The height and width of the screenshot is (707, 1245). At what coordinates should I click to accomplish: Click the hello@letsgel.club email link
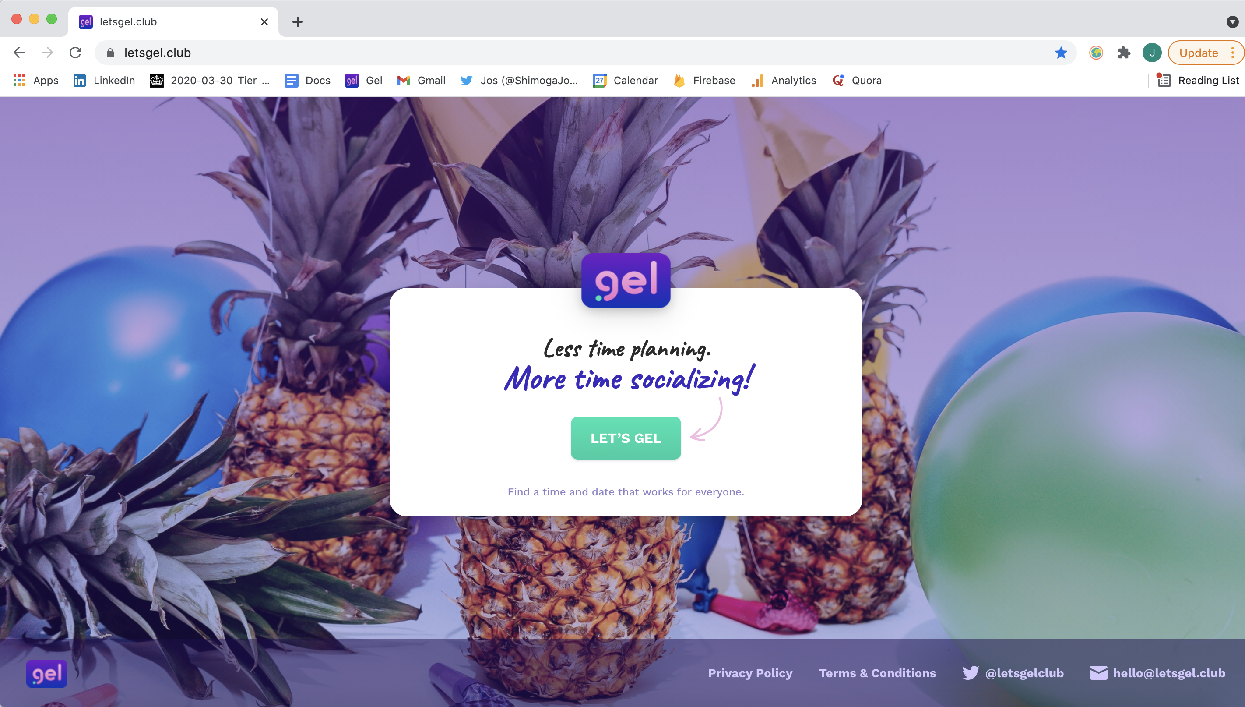point(1157,673)
